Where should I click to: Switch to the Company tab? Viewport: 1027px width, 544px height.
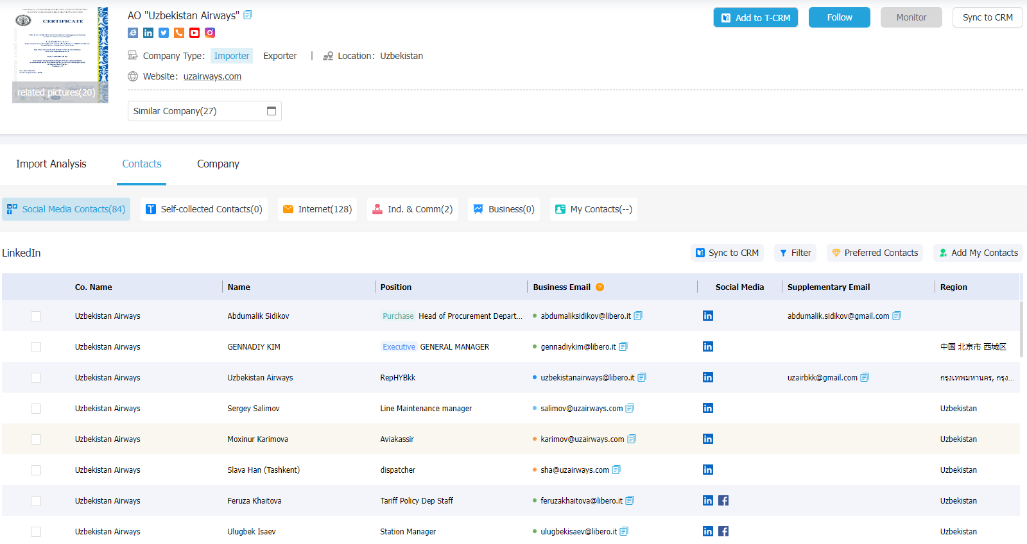coord(218,164)
